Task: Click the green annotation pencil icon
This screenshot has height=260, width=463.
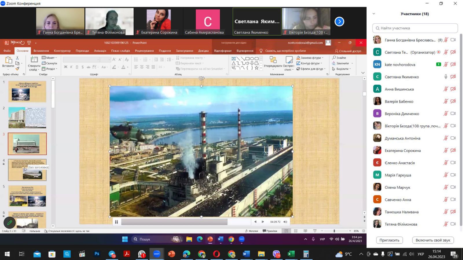Action: (10, 222)
